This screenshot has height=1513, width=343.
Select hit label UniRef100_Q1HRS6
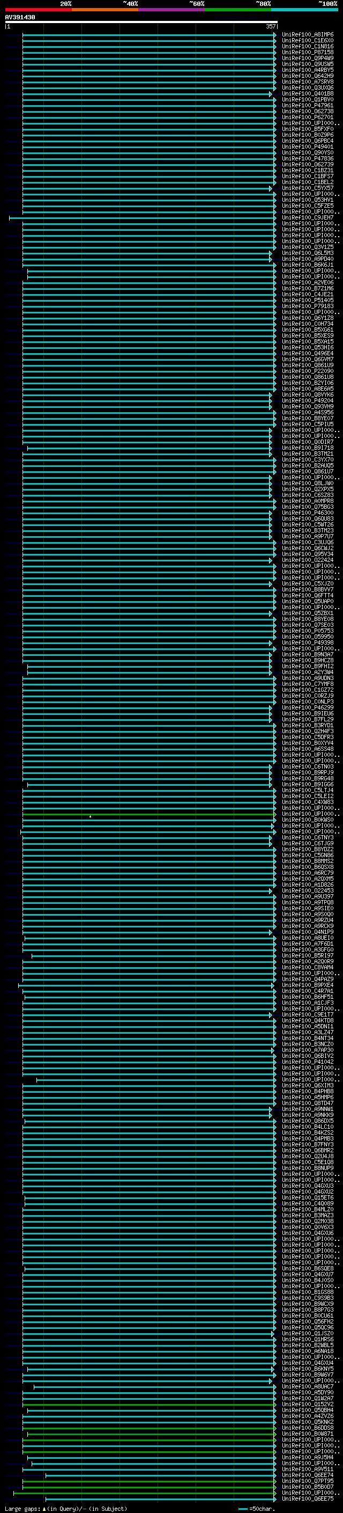click(x=307, y=1339)
